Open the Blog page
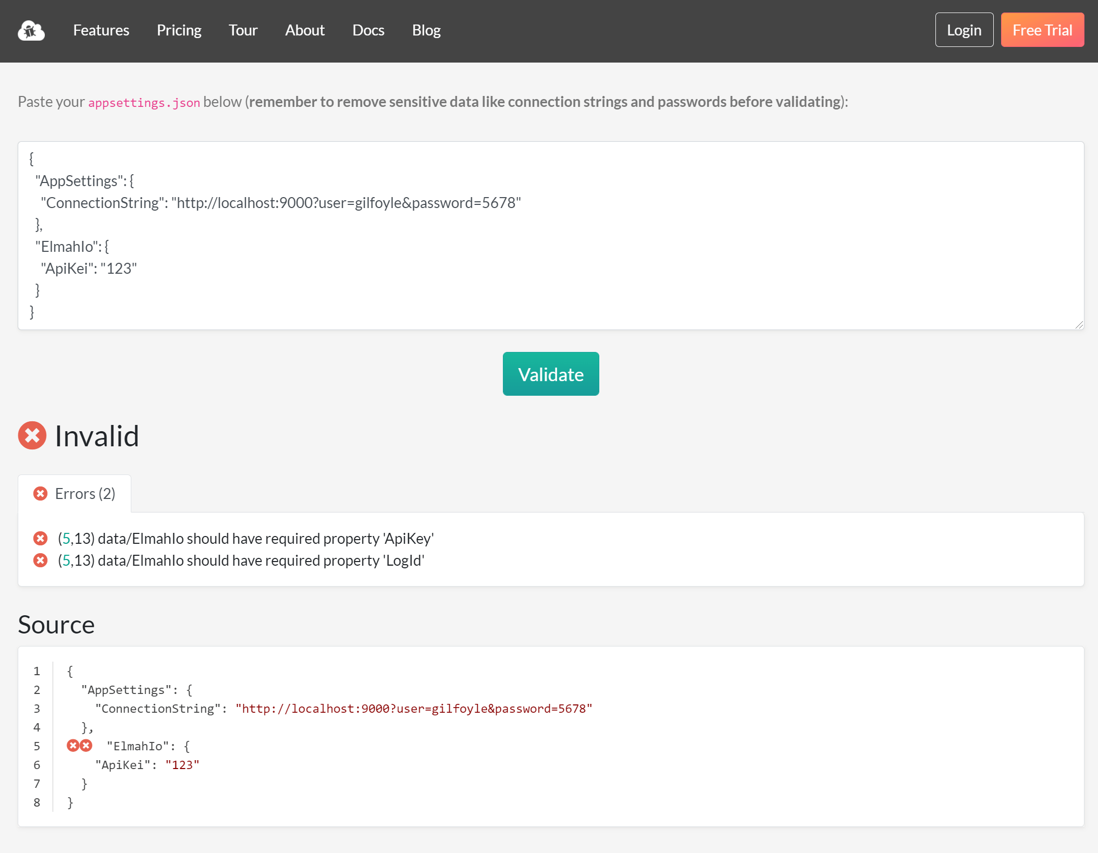Viewport: 1098px width, 853px height. click(x=426, y=30)
